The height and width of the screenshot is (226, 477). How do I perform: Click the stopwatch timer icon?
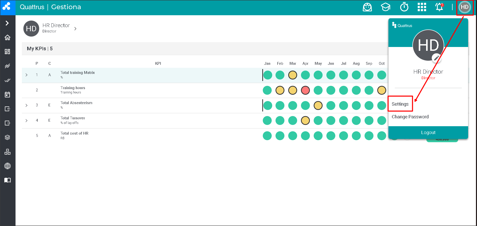point(404,7)
